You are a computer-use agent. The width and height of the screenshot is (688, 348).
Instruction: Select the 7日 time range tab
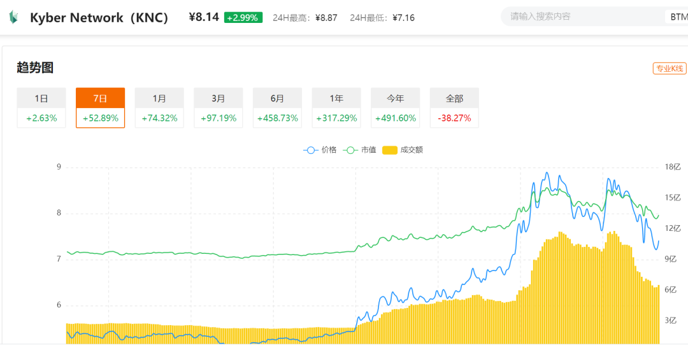[x=101, y=108]
